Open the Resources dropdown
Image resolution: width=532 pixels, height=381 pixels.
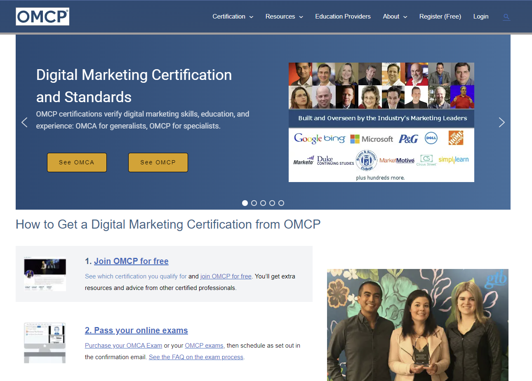[284, 16]
